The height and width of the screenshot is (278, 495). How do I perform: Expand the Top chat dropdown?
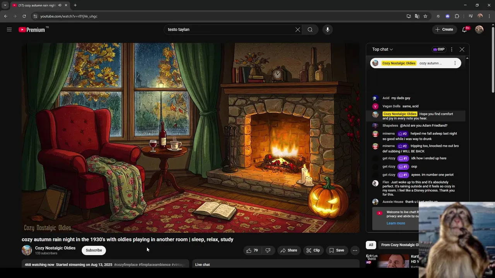(382, 49)
